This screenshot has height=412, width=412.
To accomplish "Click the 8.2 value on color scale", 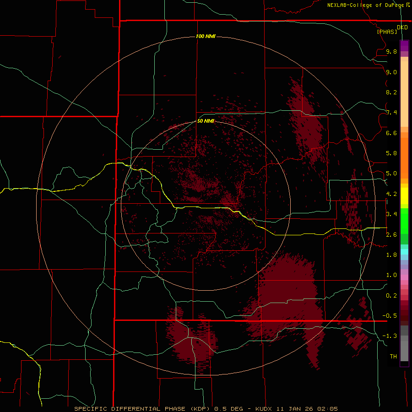I will (x=391, y=92).
